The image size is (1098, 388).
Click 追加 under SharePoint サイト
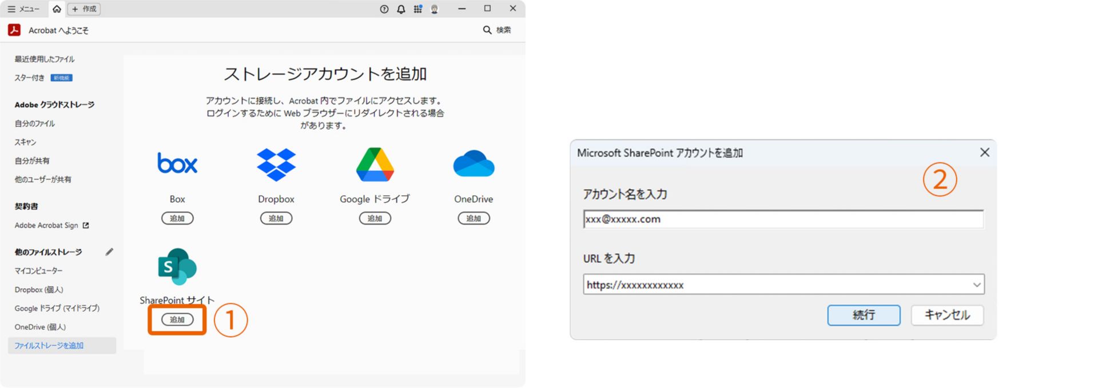click(x=177, y=319)
